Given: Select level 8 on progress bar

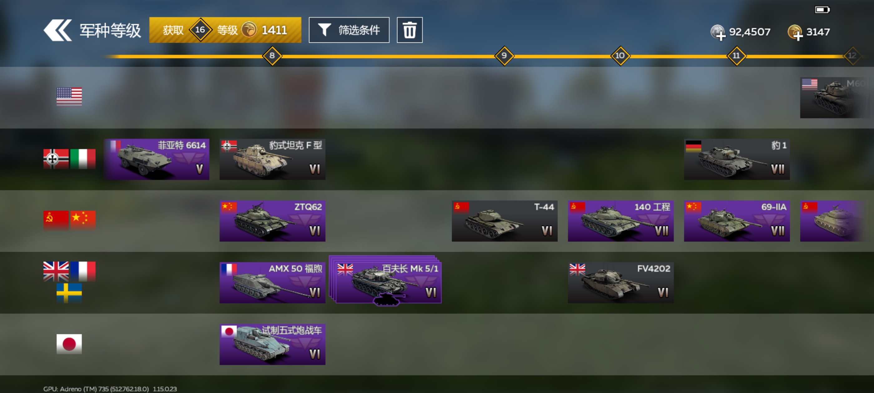Looking at the screenshot, I should (272, 56).
